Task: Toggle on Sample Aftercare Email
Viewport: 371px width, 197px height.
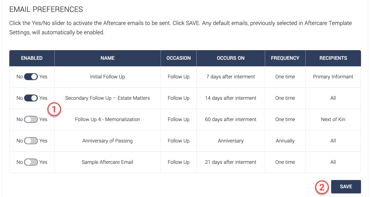Action: (31, 162)
